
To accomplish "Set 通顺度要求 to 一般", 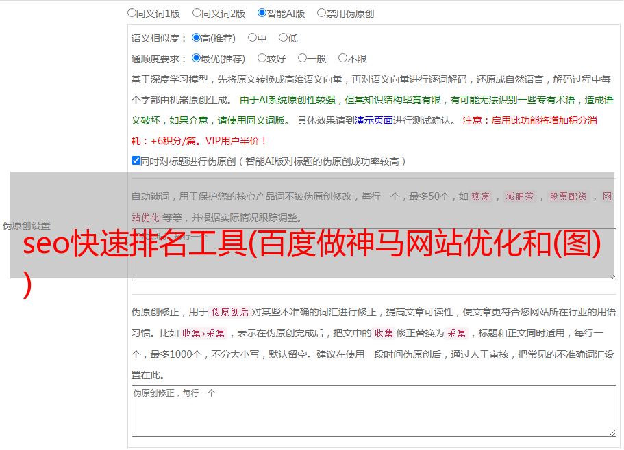I will coord(303,58).
